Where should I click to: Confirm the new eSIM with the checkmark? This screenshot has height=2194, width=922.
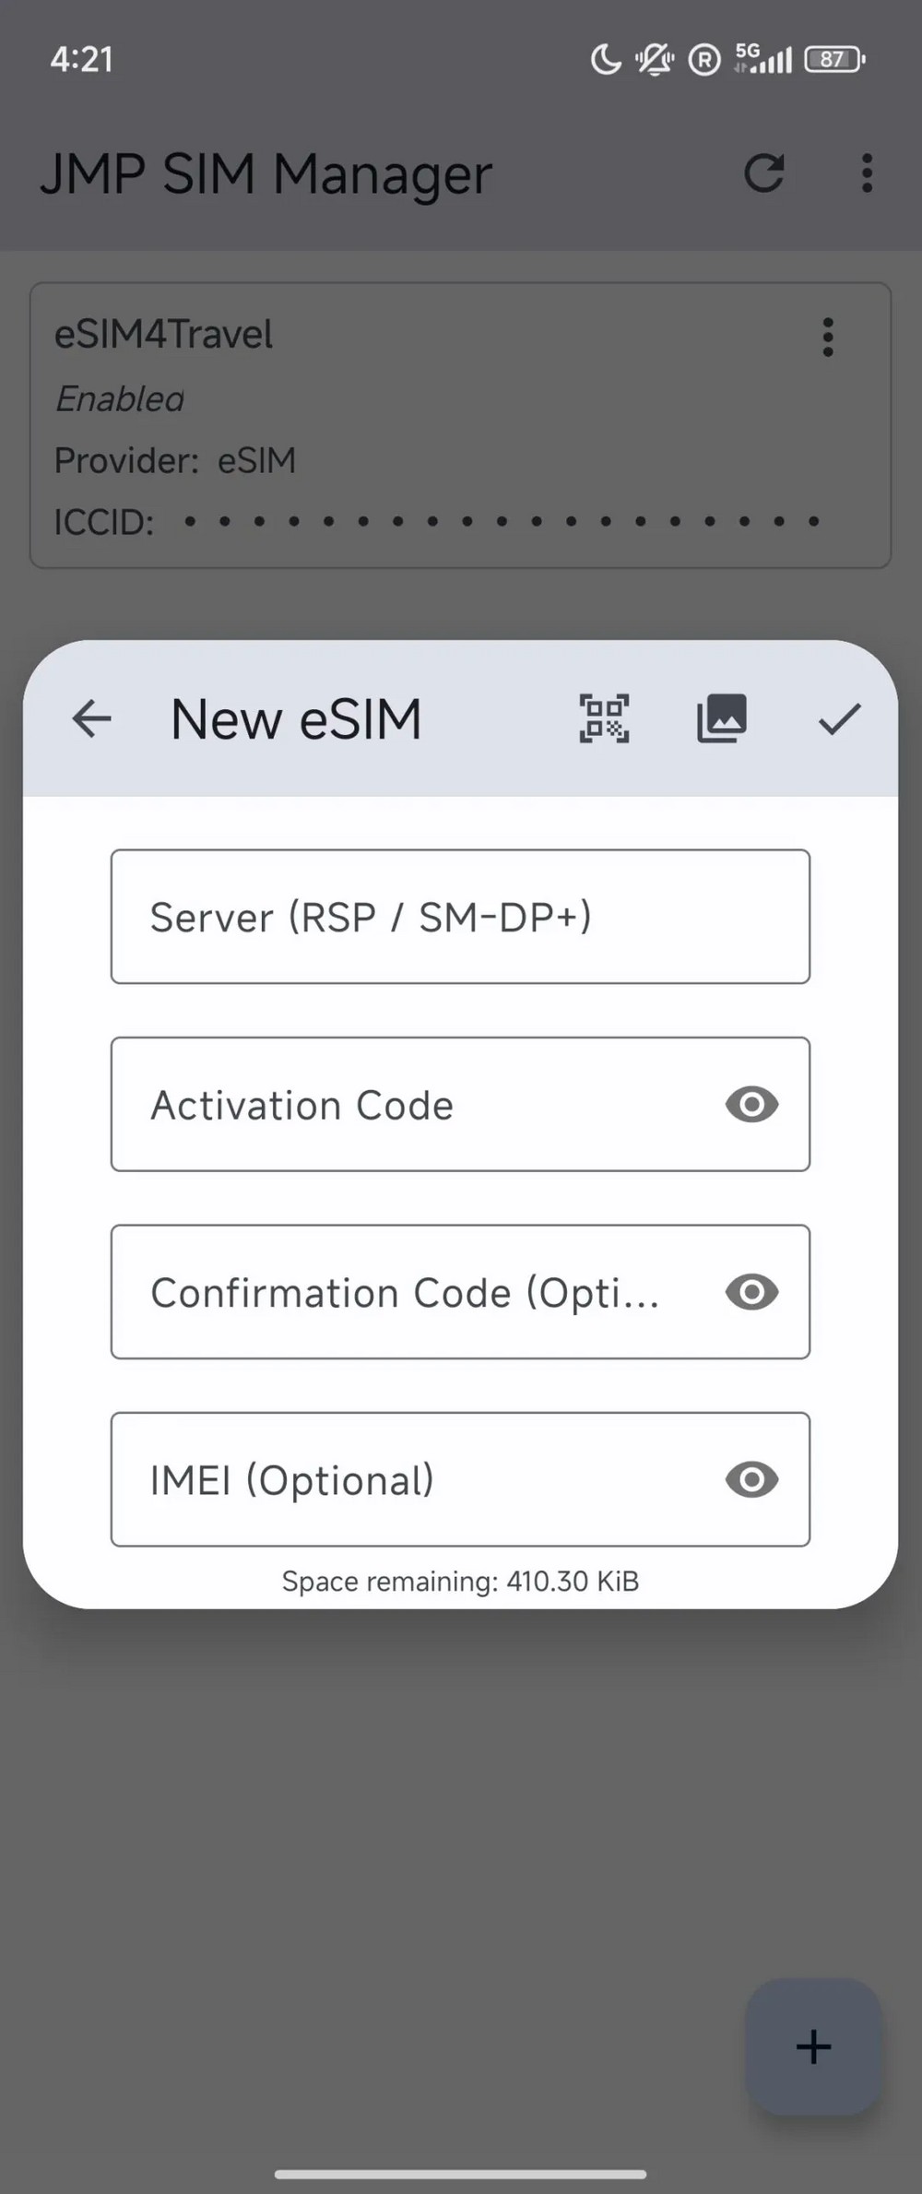(839, 718)
